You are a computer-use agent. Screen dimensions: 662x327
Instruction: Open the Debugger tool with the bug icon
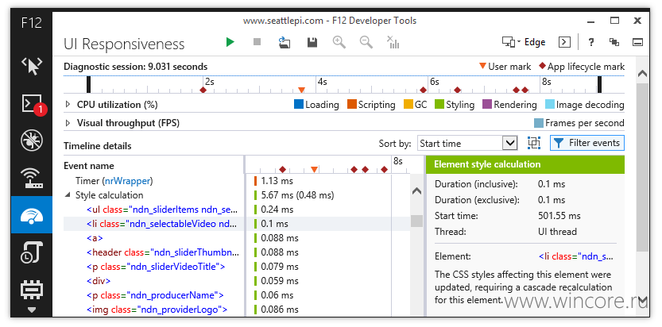[32, 140]
